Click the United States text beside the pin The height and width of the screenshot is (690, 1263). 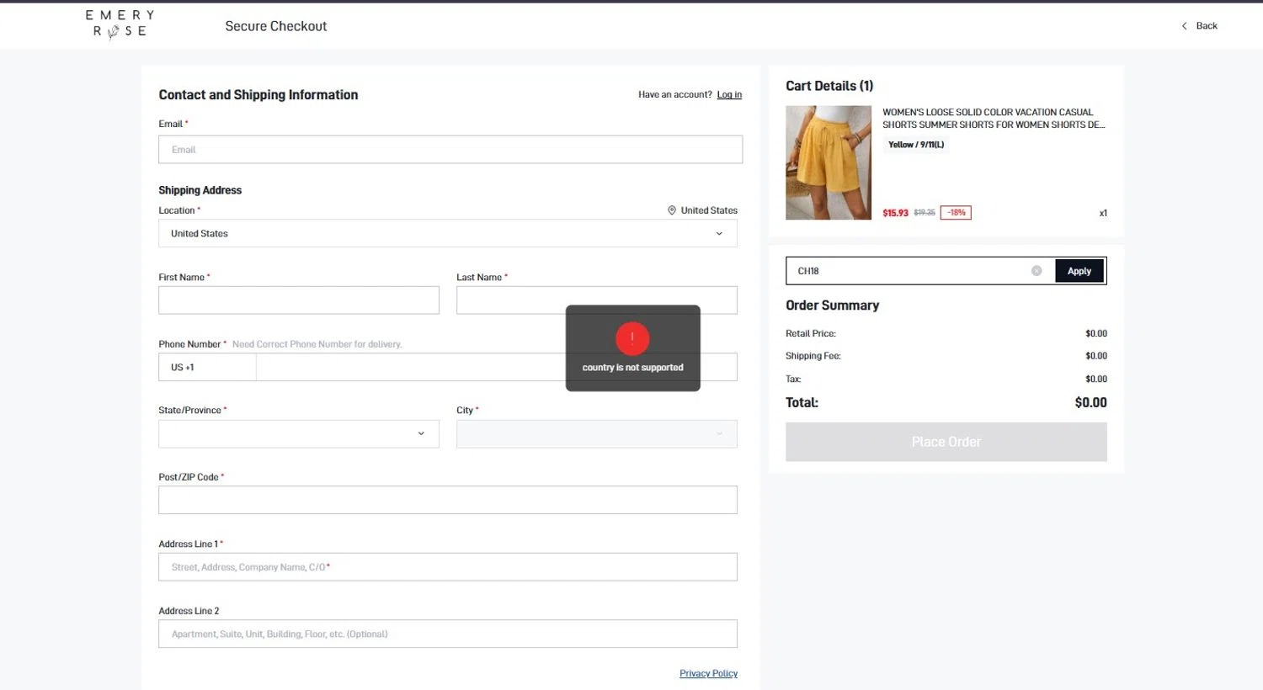[709, 210]
